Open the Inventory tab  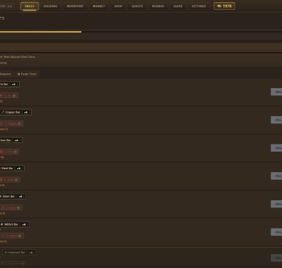[75, 6]
